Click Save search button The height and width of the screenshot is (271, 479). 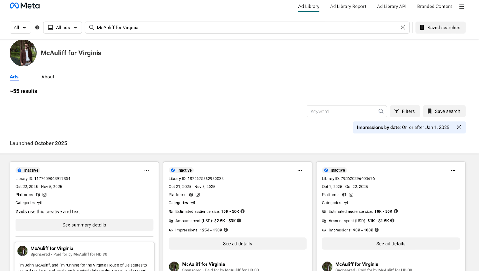444,111
